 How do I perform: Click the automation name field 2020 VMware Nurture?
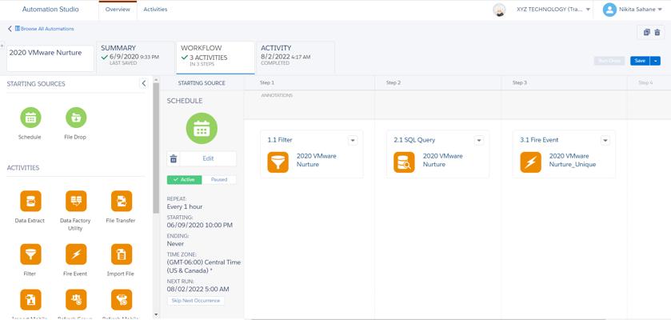pyautogui.click(x=50, y=58)
